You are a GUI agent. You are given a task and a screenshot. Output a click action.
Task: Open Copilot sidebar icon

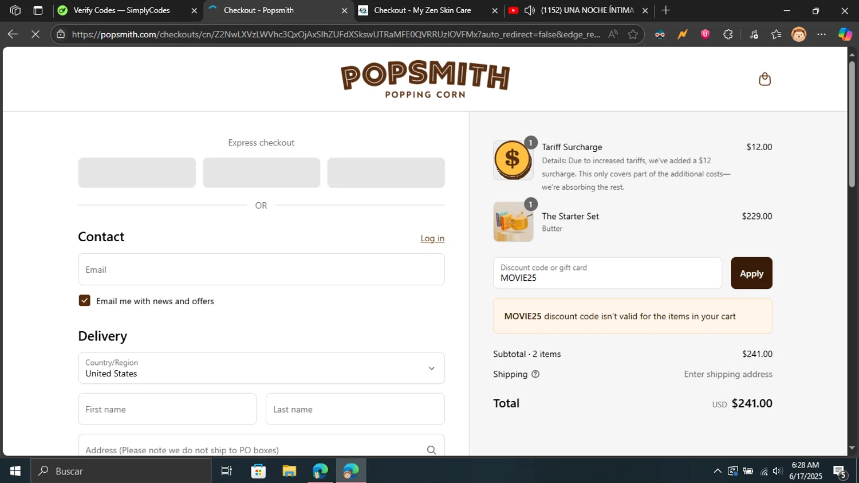coord(845,34)
